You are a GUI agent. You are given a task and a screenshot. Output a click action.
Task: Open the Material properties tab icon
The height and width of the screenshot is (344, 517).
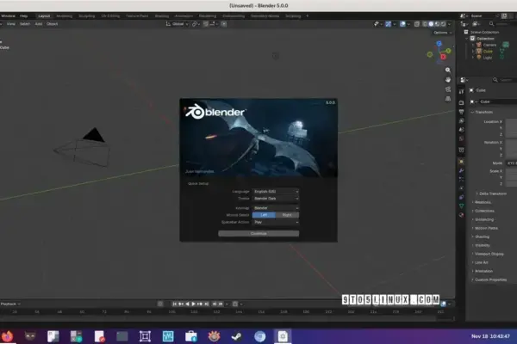[x=461, y=215]
